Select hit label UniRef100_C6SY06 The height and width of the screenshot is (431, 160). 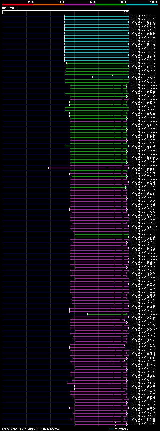143,38
